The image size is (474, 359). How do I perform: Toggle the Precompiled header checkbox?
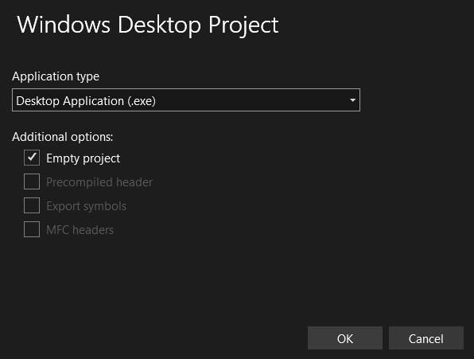coord(32,181)
